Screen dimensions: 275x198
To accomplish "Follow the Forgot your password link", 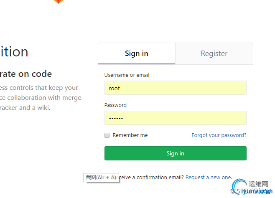I will [x=219, y=135].
